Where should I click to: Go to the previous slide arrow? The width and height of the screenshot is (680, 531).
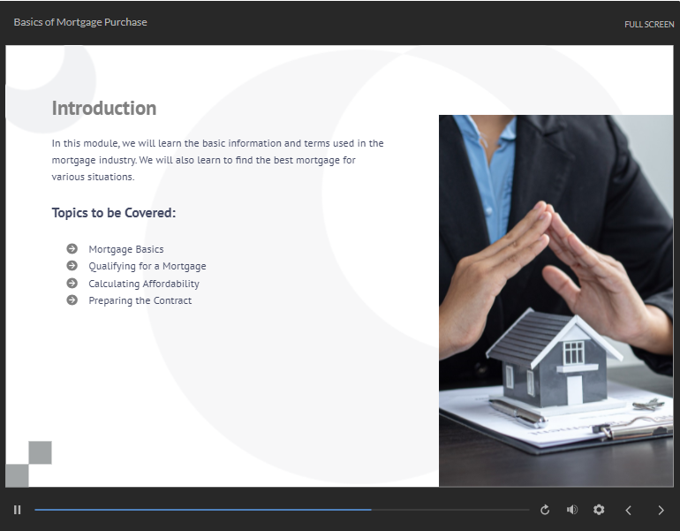tap(629, 510)
